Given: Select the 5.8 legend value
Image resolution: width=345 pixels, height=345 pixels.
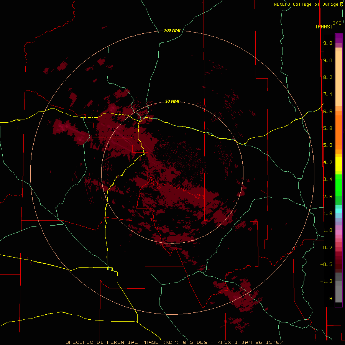Looking at the screenshot, I should (x=328, y=128).
